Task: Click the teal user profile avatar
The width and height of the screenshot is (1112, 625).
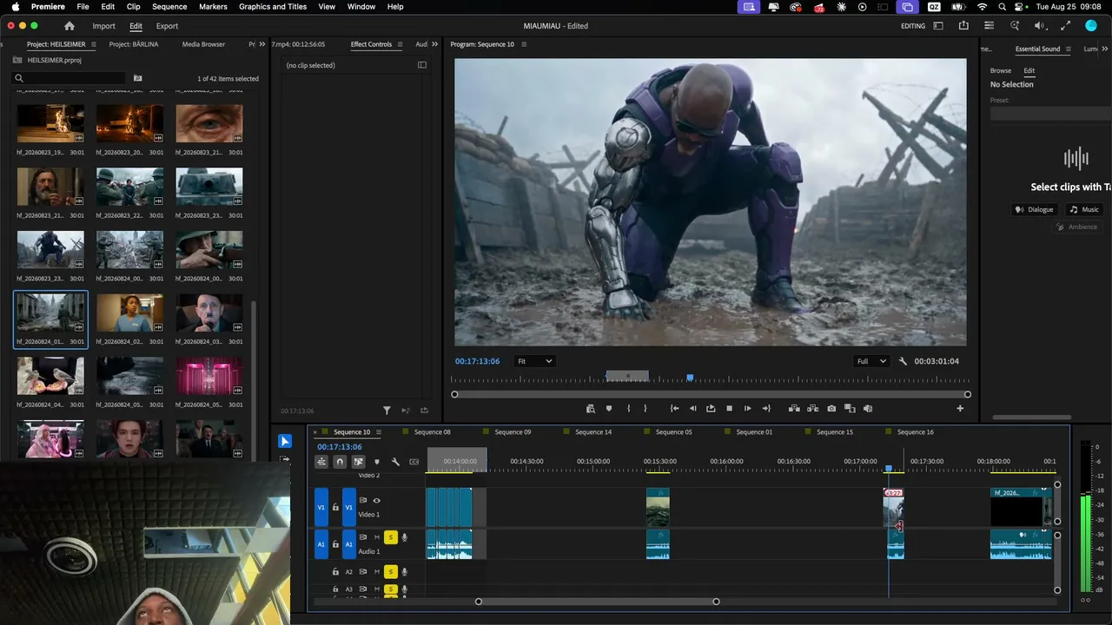Action: coord(1091,26)
